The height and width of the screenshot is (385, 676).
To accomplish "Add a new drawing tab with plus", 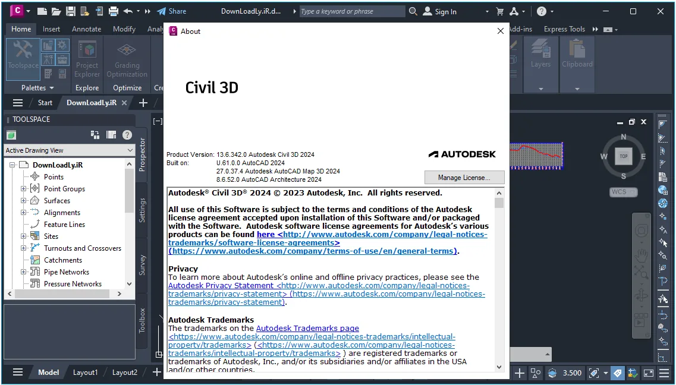I will point(143,103).
